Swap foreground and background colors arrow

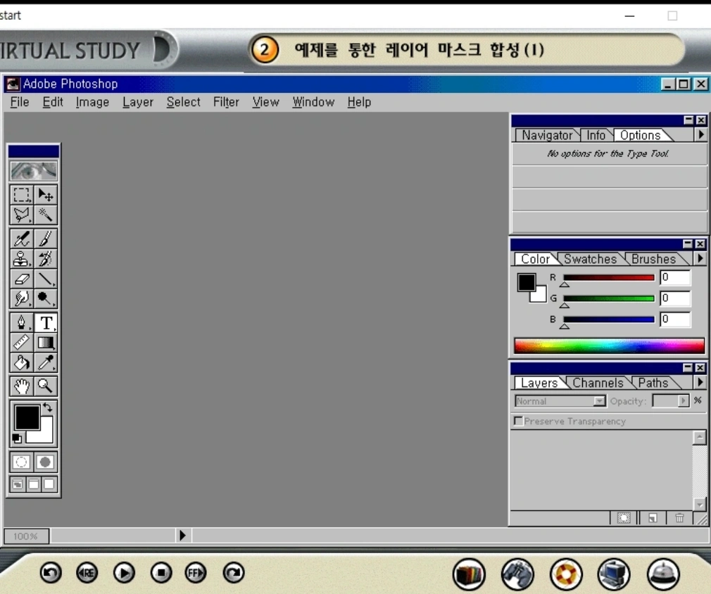[x=48, y=407]
